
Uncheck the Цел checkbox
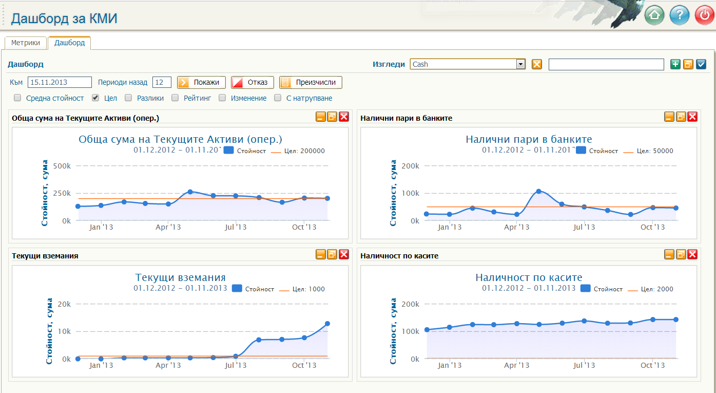coord(95,98)
